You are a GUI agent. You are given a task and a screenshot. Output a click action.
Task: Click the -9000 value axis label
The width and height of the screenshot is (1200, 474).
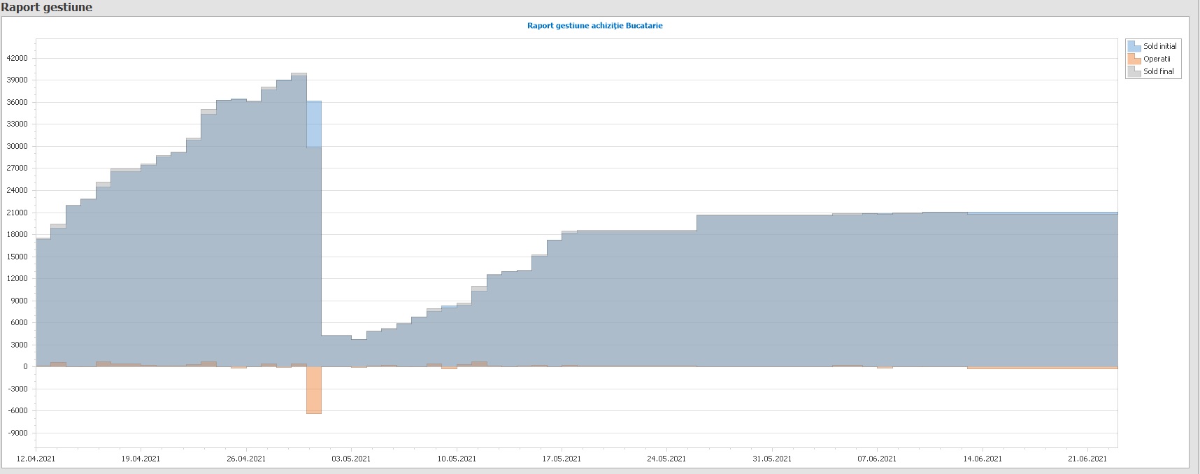(17, 433)
